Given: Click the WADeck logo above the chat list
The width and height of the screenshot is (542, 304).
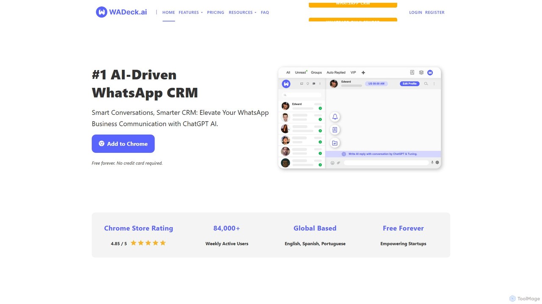Looking at the screenshot, I should click(x=286, y=84).
